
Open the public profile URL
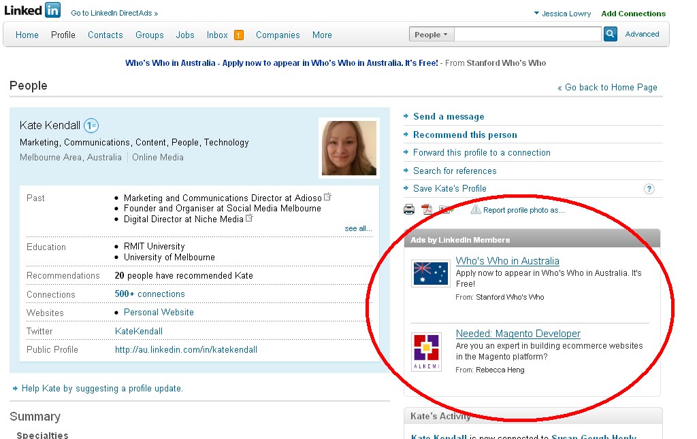[186, 350]
